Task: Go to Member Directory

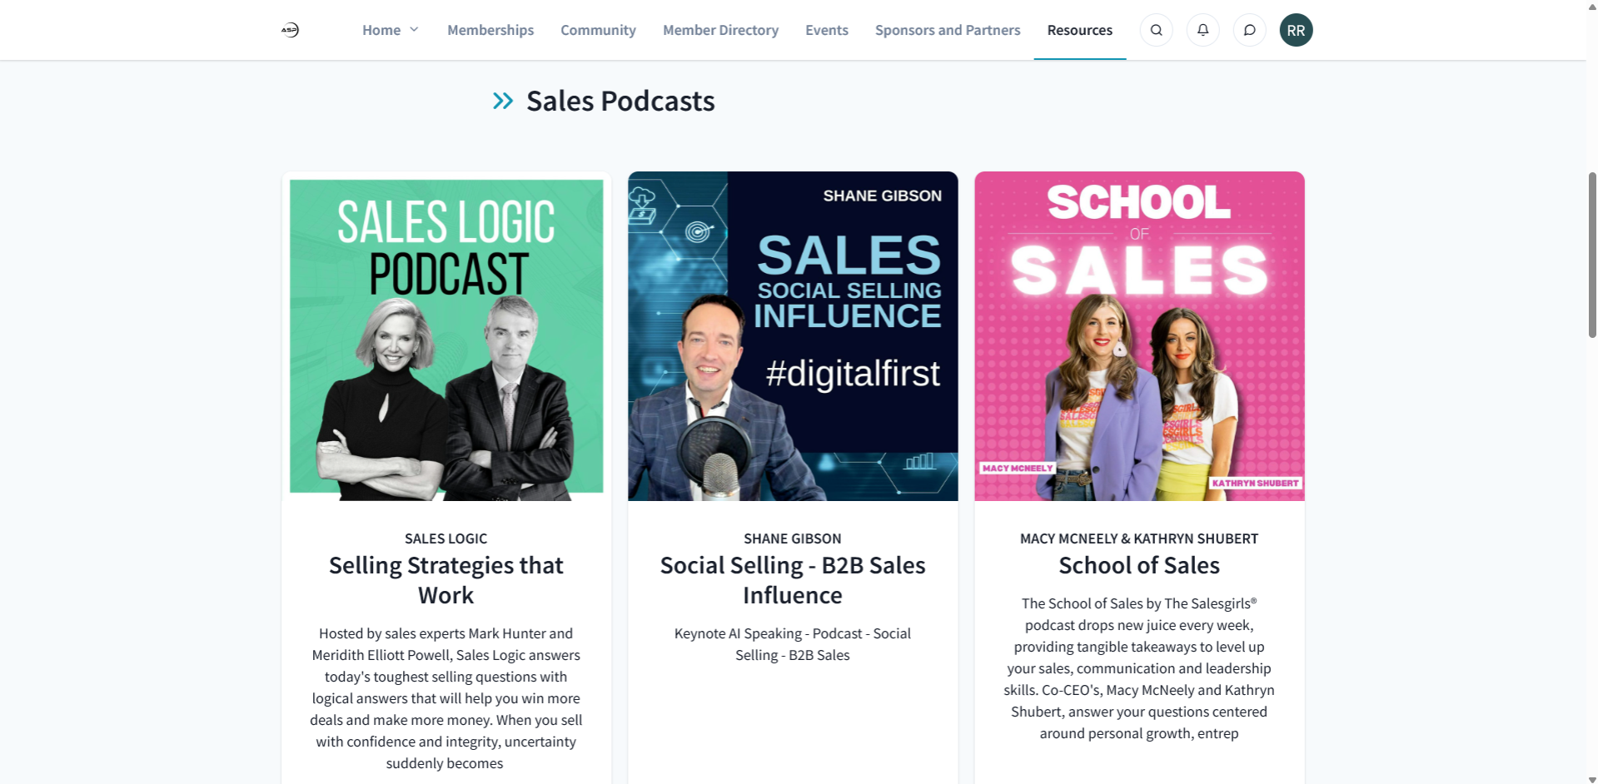Action: click(x=720, y=30)
